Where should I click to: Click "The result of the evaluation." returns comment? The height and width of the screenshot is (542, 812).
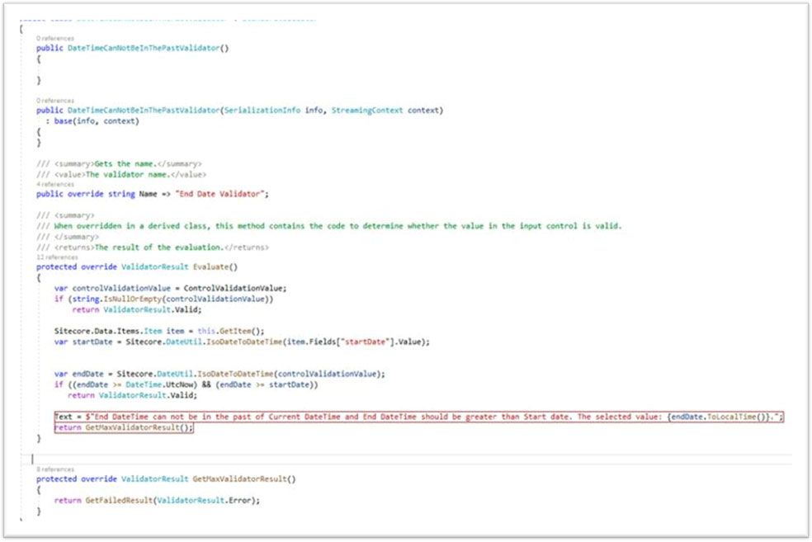(x=159, y=247)
